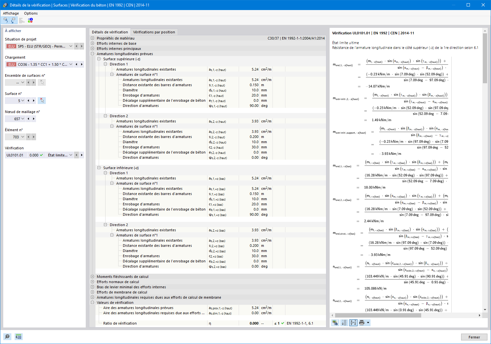Open the Options menu
Screen dimensions: 491x344
pos(31,13)
